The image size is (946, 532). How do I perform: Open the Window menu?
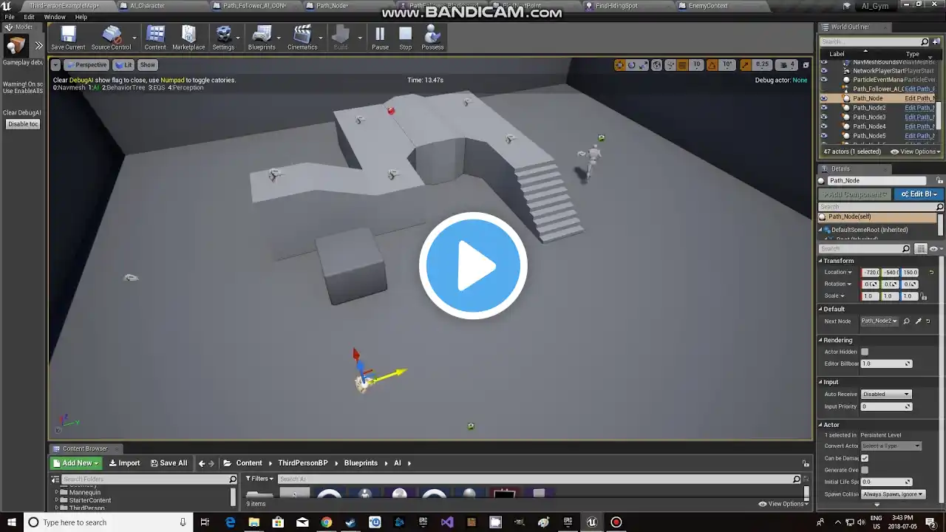point(55,17)
